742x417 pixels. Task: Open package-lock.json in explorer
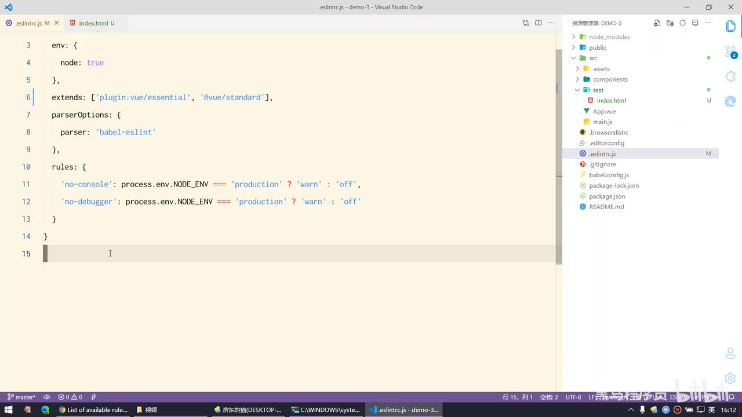(614, 185)
